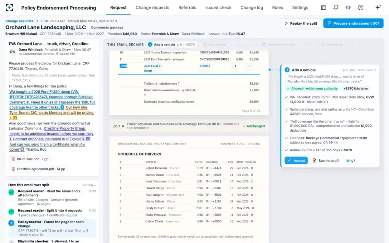
Task: Click Prepare endorsement 007 button
Action: coord(353,23)
